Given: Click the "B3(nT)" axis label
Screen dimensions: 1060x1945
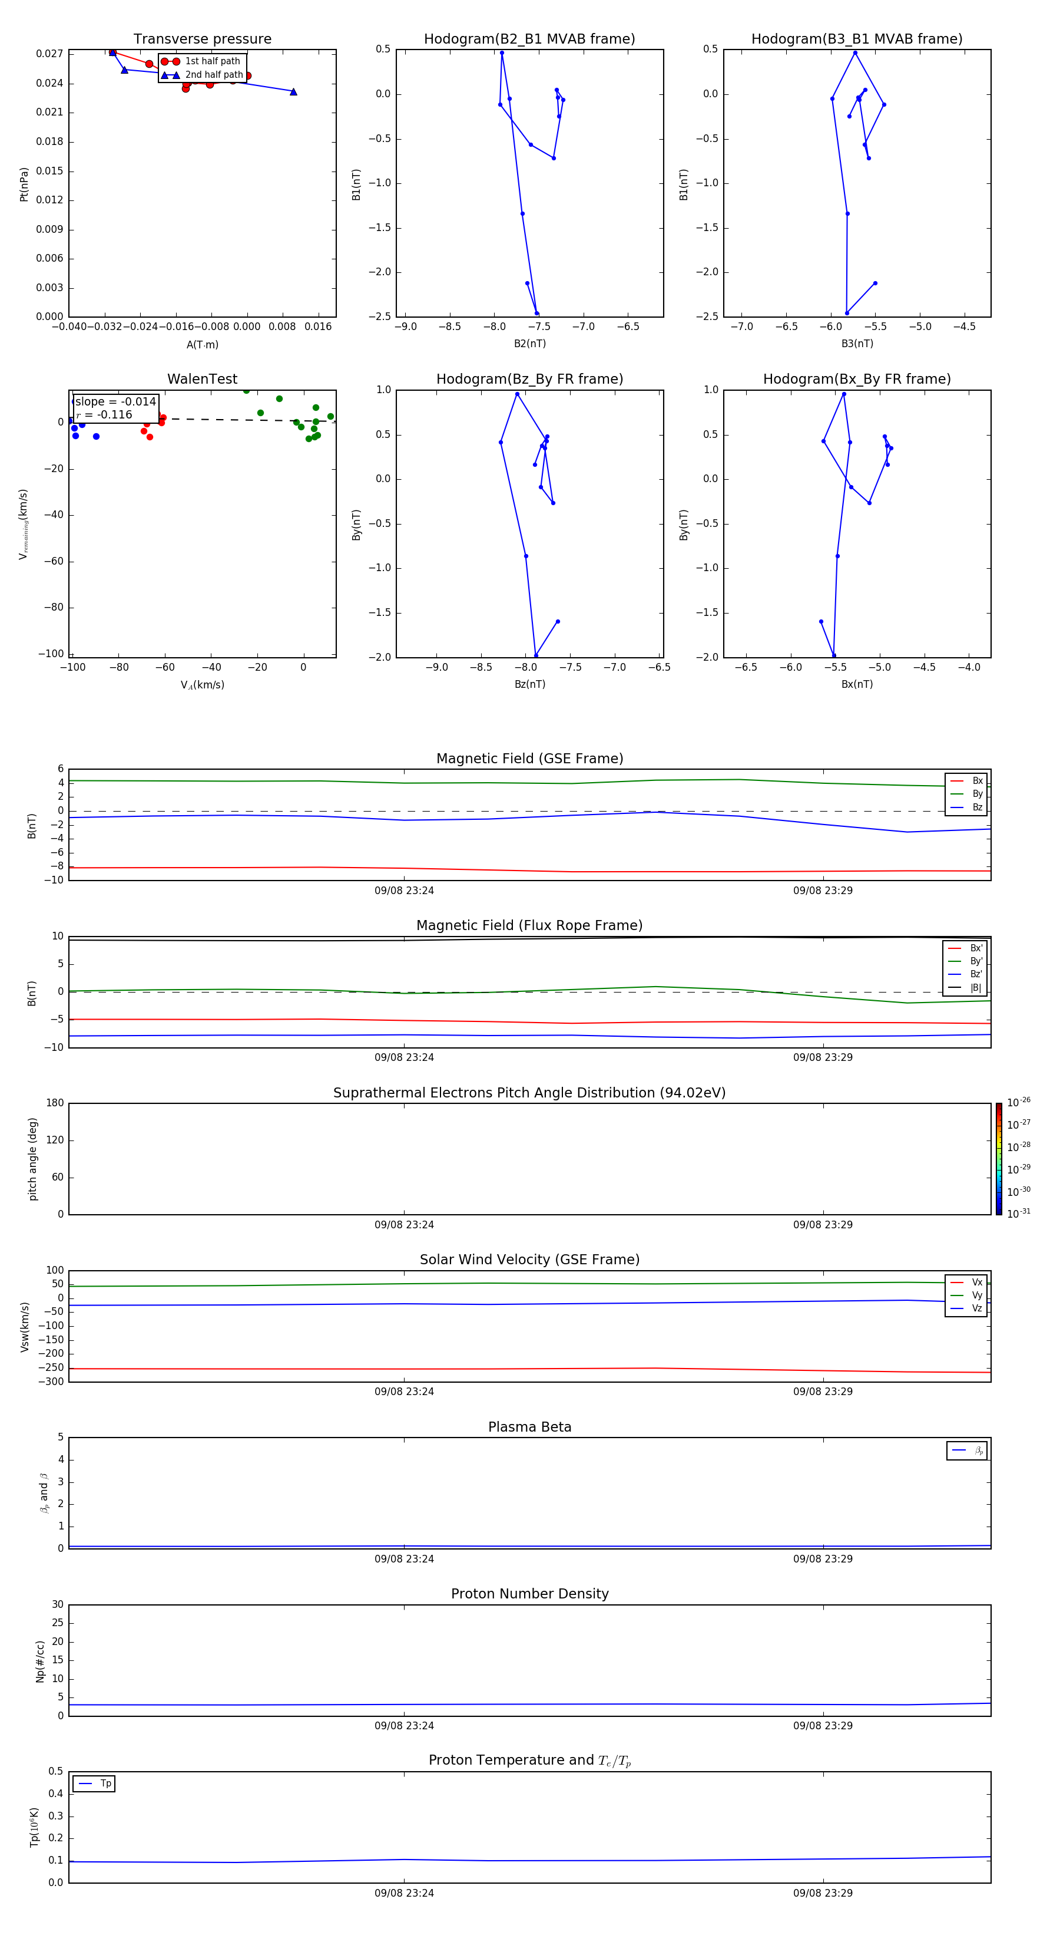Looking at the screenshot, I should coord(857,344).
